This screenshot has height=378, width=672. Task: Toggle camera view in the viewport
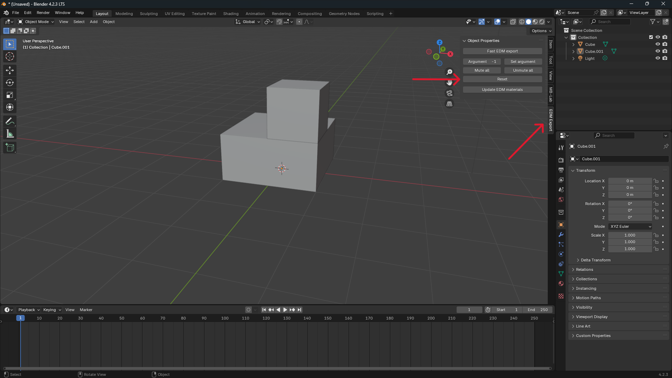pyautogui.click(x=449, y=93)
